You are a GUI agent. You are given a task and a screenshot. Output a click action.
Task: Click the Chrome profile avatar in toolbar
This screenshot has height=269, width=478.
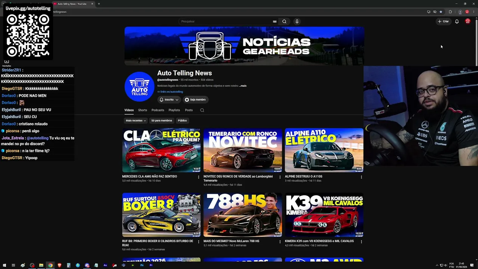pos(467,12)
